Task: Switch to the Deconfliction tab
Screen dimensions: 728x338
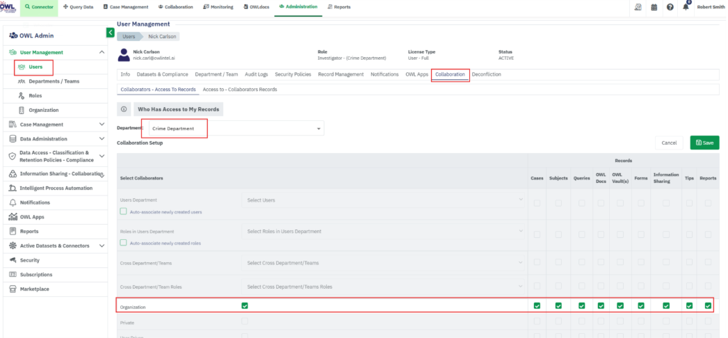Action: tap(486, 74)
